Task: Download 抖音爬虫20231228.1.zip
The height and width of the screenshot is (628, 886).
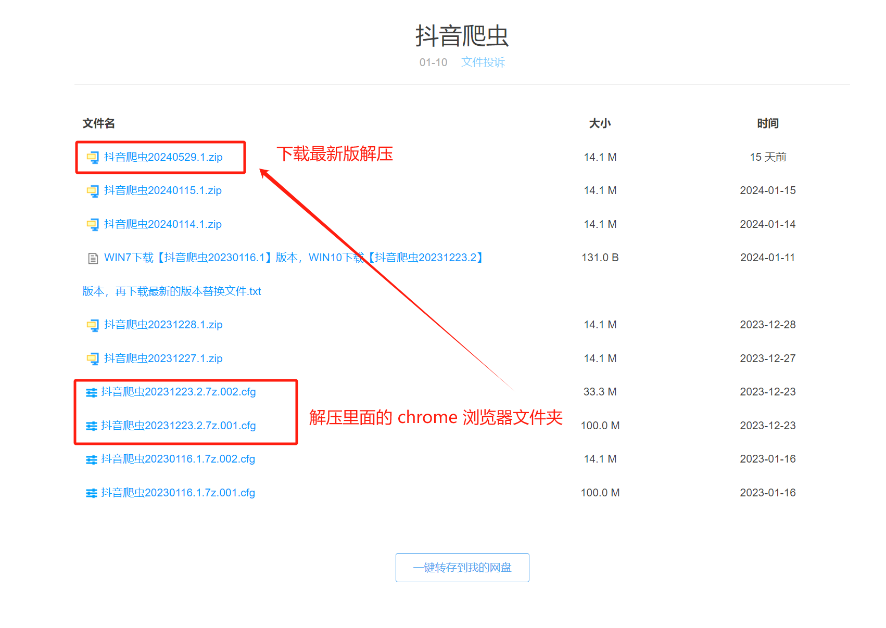Action: 163,325
